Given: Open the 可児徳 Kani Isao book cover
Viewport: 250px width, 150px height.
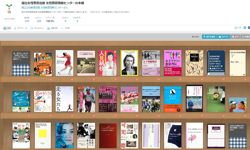Looking at the screenshot, I should click(129, 136).
